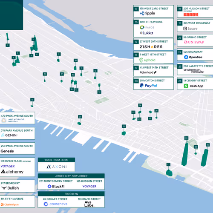Image resolution: width=213 pixels, height=213 pixels.
Task: Click the "49 Bogart Street" address
Action: click(55, 199)
